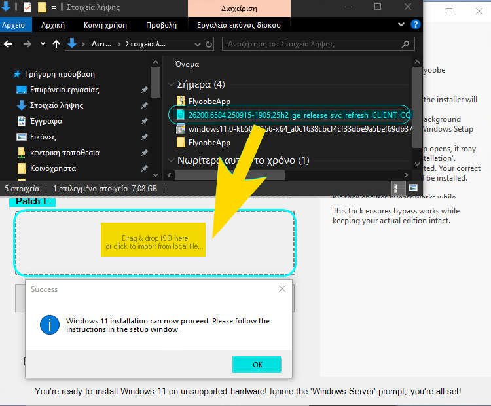The height and width of the screenshot is (406, 491).
Task: Click pin icon next to Εικόνες
Action: 145,137
